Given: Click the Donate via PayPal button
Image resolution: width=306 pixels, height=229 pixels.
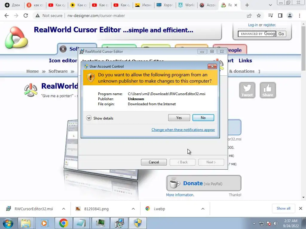Looking at the screenshot, I should (204, 183).
